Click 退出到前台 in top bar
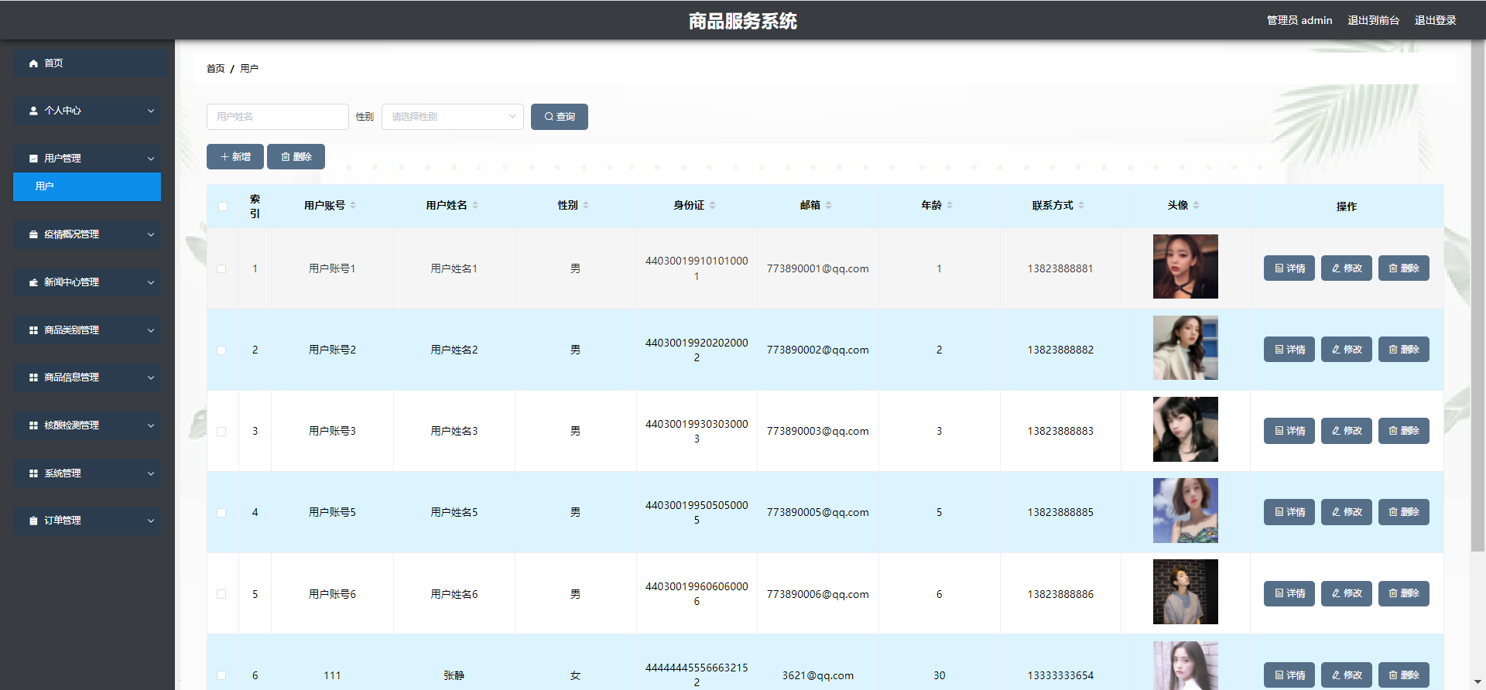1486x690 pixels. 1373,20
